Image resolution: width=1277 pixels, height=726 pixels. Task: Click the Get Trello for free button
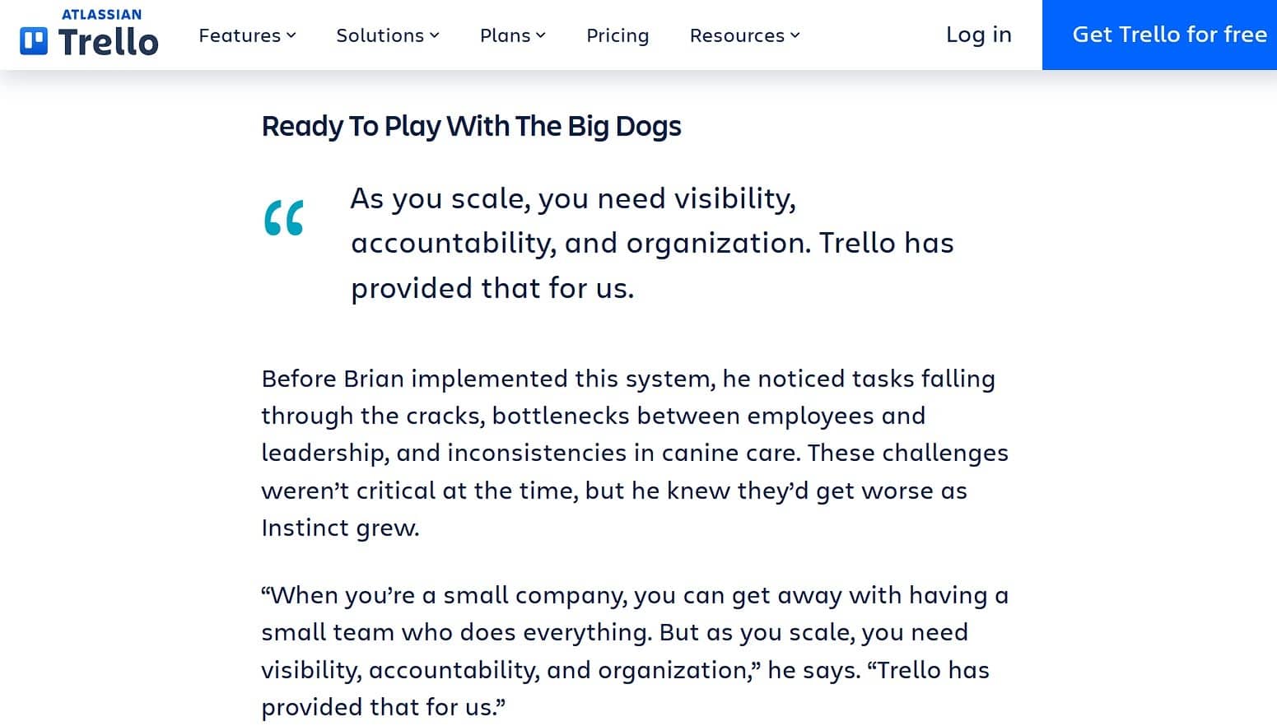(1169, 35)
